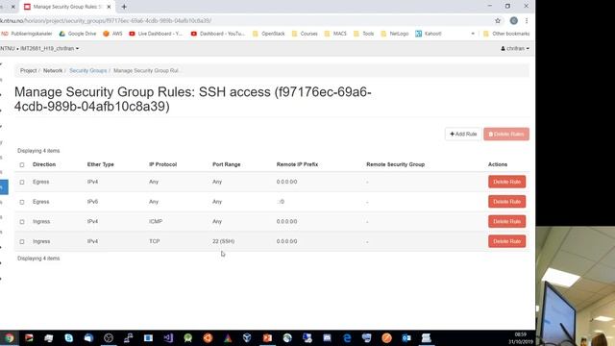Open Outlook from the taskbar
The height and width of the screenshot is (346, 615).
(x=406, y=337)
